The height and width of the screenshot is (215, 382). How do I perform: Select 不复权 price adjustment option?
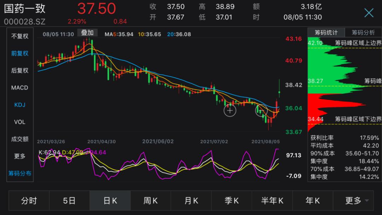pyautogui.click(x=20, y=36)
